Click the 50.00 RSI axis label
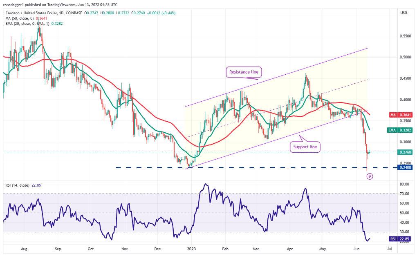Image resolution: width=417 pixels, height=256 pixels. pos(404,213)
